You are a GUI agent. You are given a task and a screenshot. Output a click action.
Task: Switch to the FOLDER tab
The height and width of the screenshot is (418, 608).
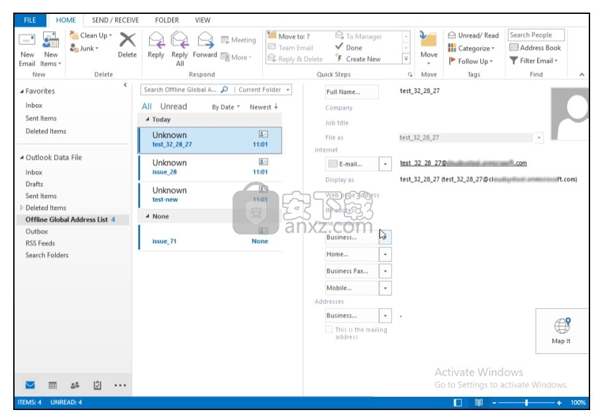[167, 20]
